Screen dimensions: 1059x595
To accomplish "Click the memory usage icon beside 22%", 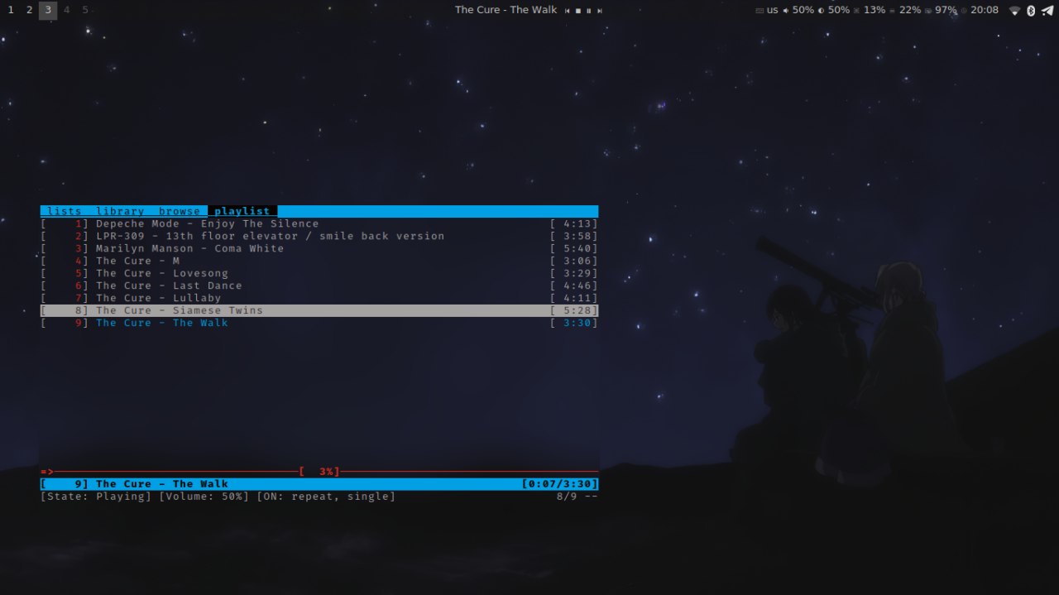I will [x=892, y=11].
